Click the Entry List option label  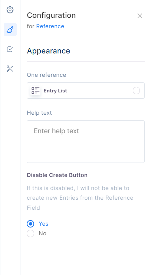pyautogui.click(x=55, y=91)
